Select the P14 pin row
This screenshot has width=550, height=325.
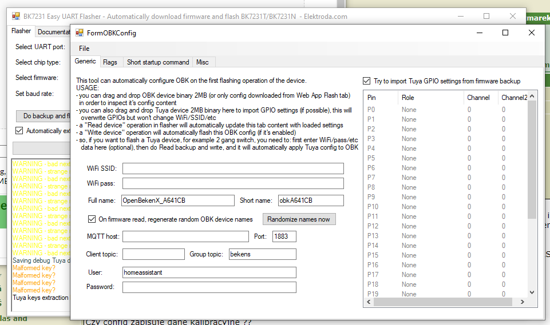coord(445,246)
